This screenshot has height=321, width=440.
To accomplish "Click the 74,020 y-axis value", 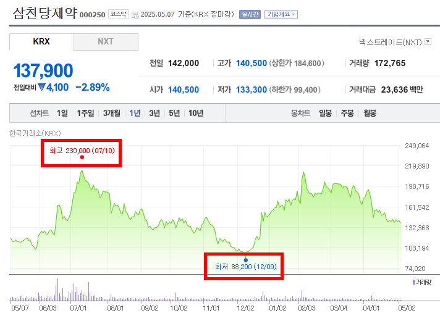I will coord(415,269).
